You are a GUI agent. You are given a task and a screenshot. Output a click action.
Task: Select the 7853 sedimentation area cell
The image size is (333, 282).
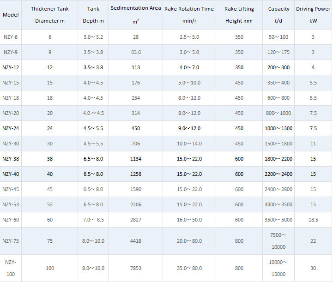136,268
